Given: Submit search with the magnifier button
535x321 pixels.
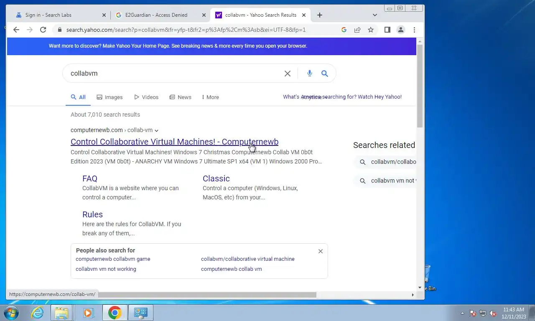Looking at the screenshot, I should 325,74.
